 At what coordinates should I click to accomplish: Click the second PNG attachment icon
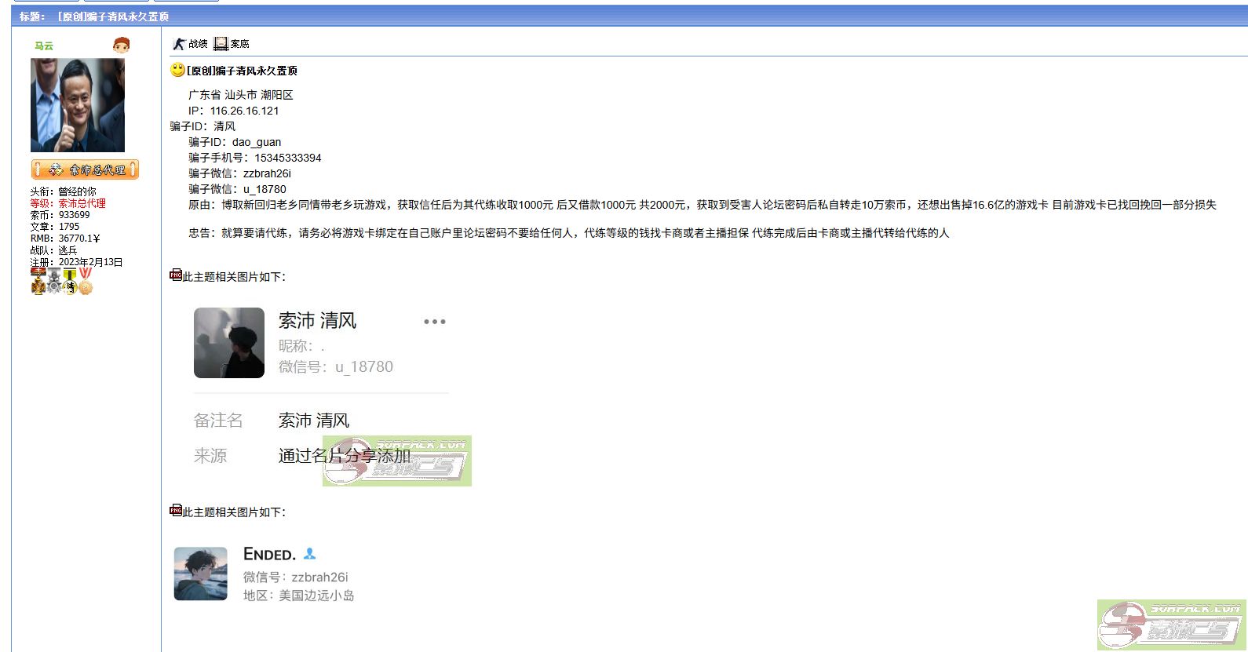(x=176, y=510)
